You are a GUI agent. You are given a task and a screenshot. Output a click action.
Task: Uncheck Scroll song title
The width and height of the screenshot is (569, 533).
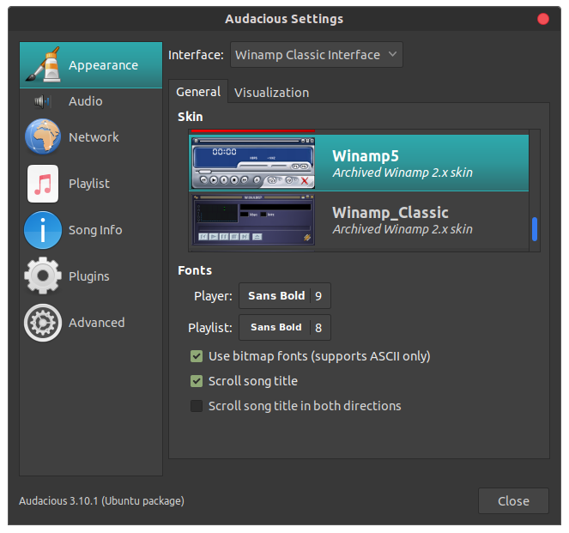click(x=197, y=381)
